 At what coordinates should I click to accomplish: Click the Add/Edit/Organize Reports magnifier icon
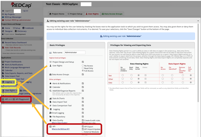tap(51, 91)
